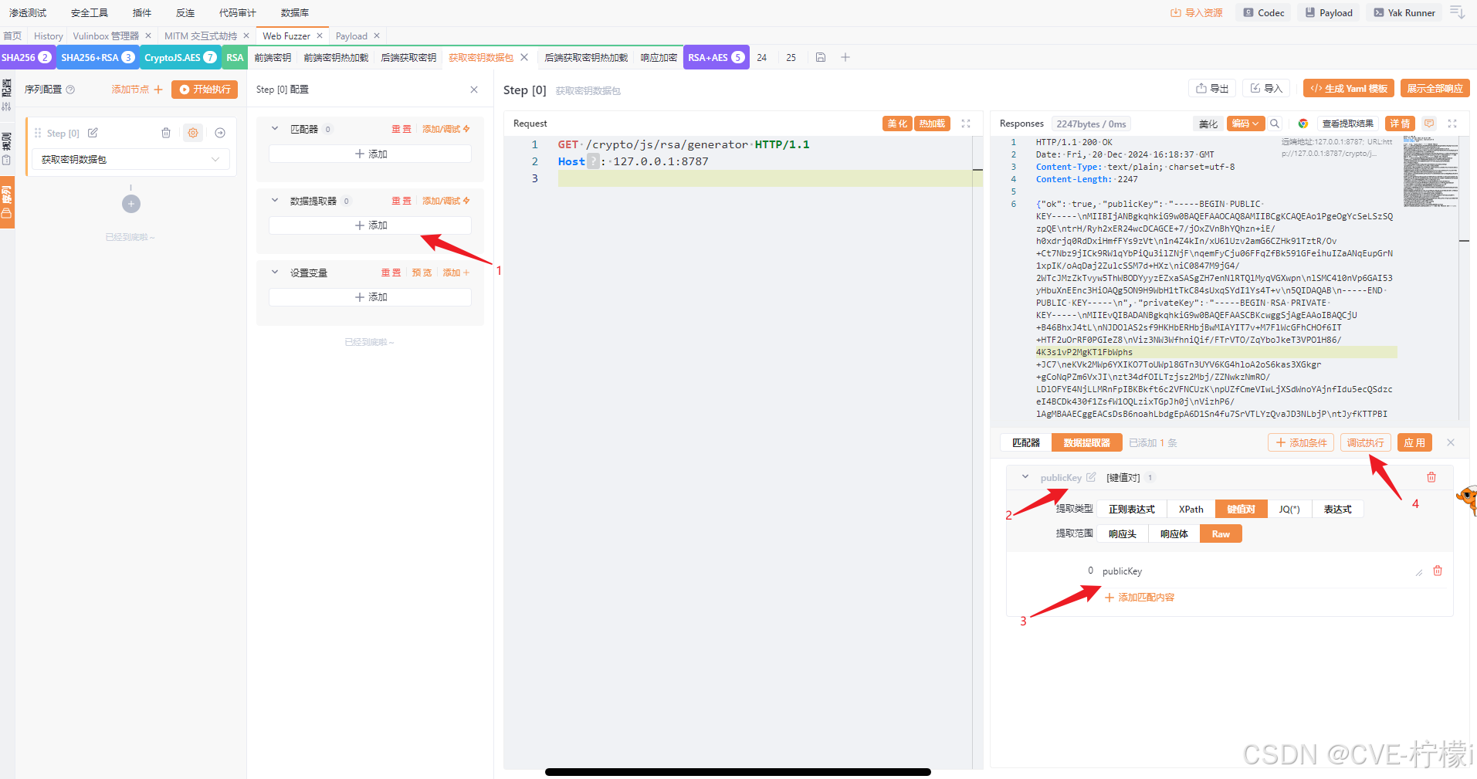Click the help icon beside 序列配置
Screen dimensions: 1477x779
coord(70,90)
